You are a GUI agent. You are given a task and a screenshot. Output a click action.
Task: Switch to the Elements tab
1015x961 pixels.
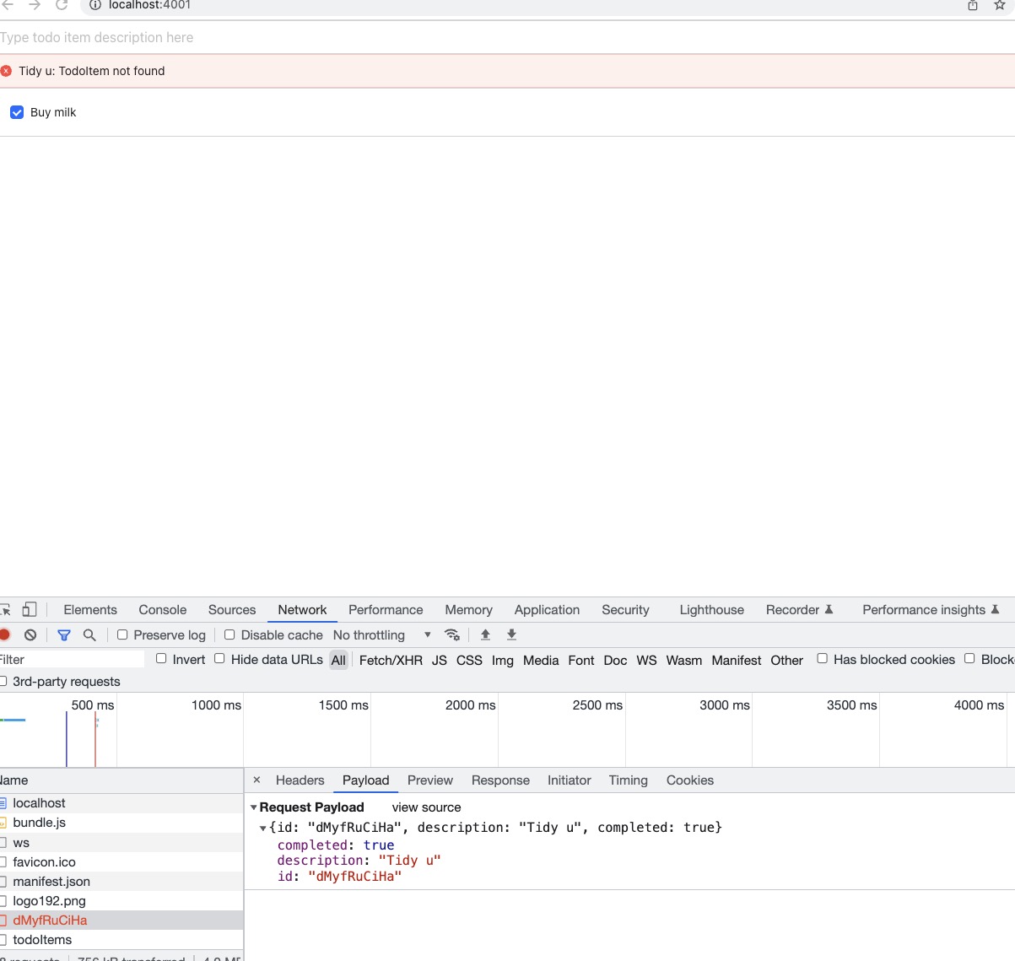pyautogui.click(x=90, y=609)
